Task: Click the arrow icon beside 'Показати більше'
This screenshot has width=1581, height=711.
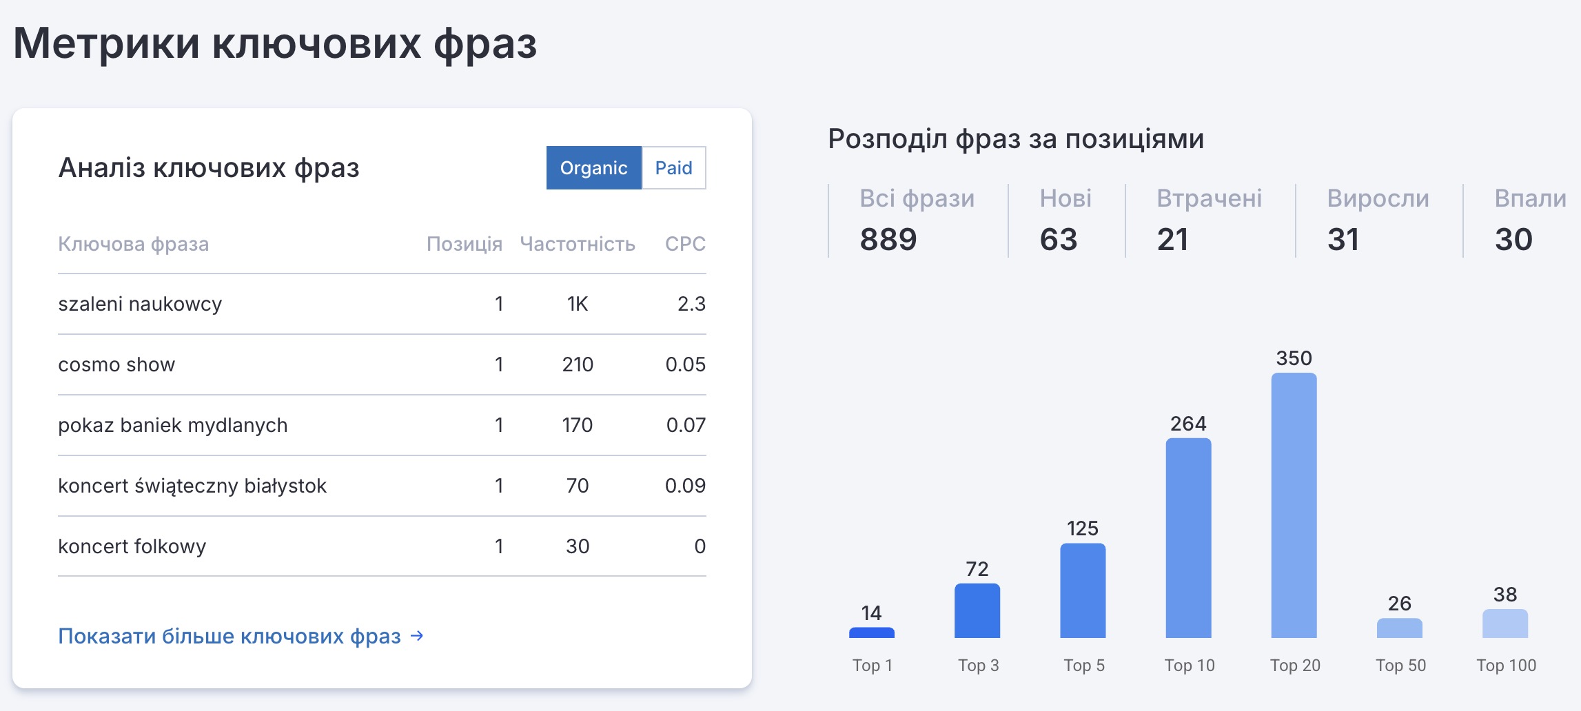Action: 417,635
